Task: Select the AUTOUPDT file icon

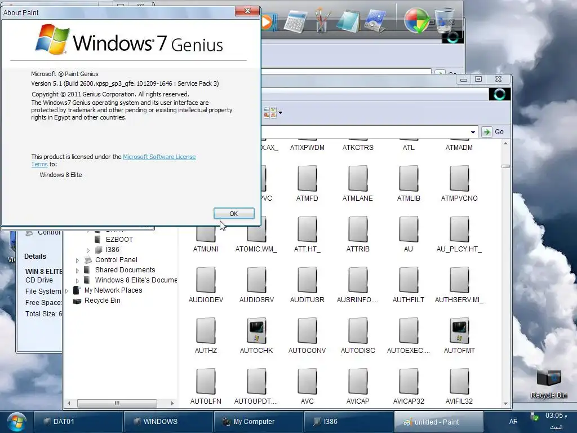Action: [256, 382]
